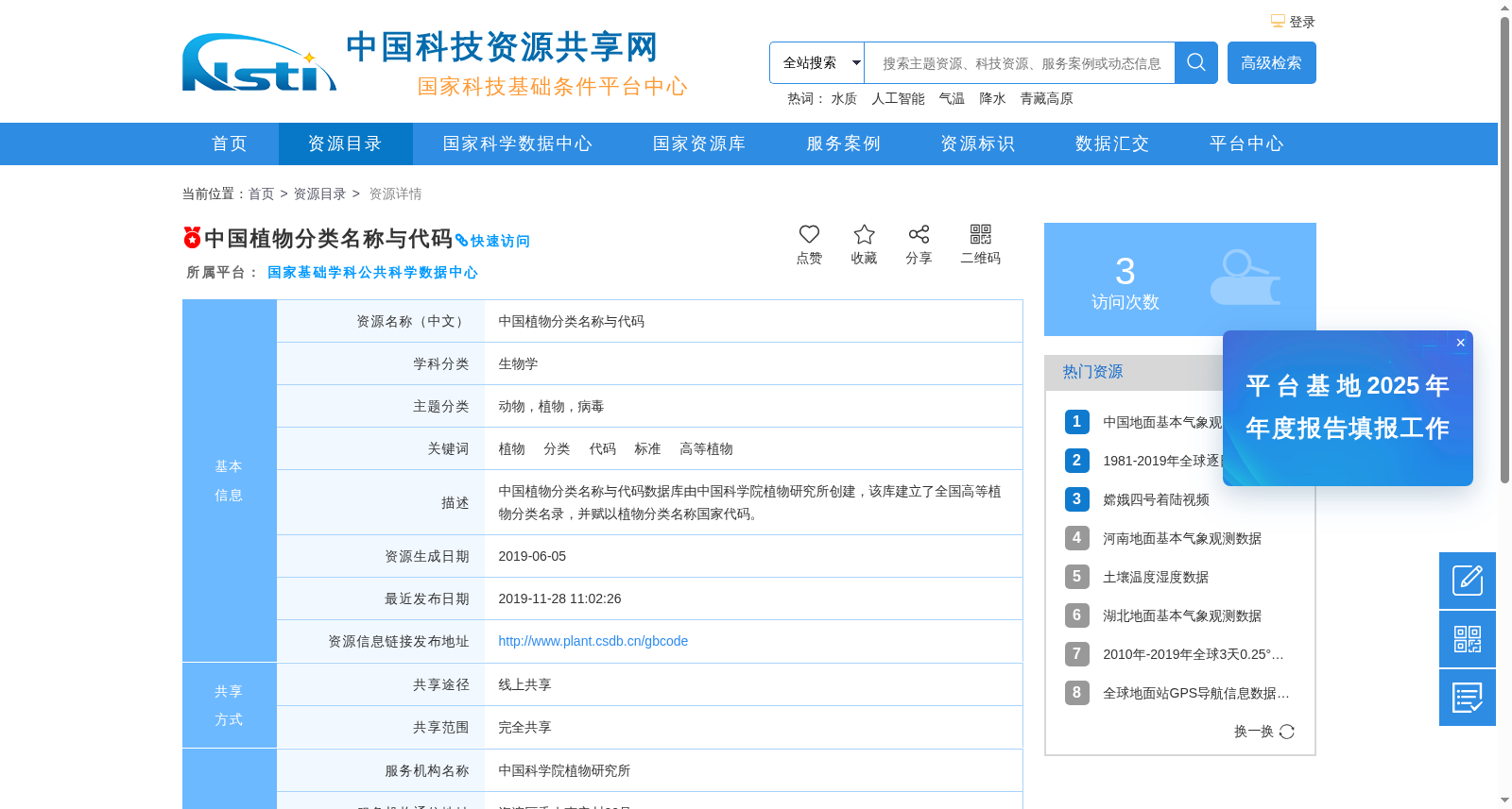Open hot resource 2010年-2019年全球3天0.25°
The image size is (1512, 809).
click(x=1194, y=654)
